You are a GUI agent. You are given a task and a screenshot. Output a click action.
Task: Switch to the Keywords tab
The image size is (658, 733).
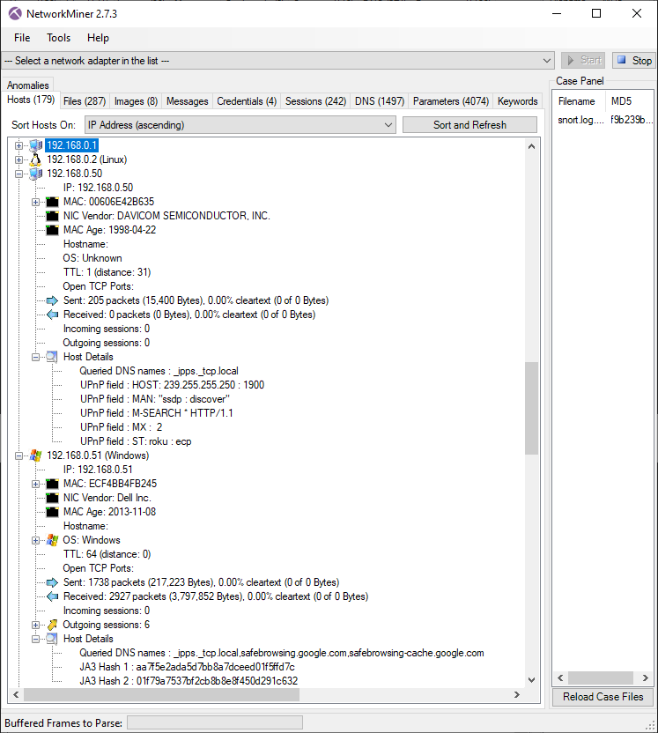click(517, 101)
